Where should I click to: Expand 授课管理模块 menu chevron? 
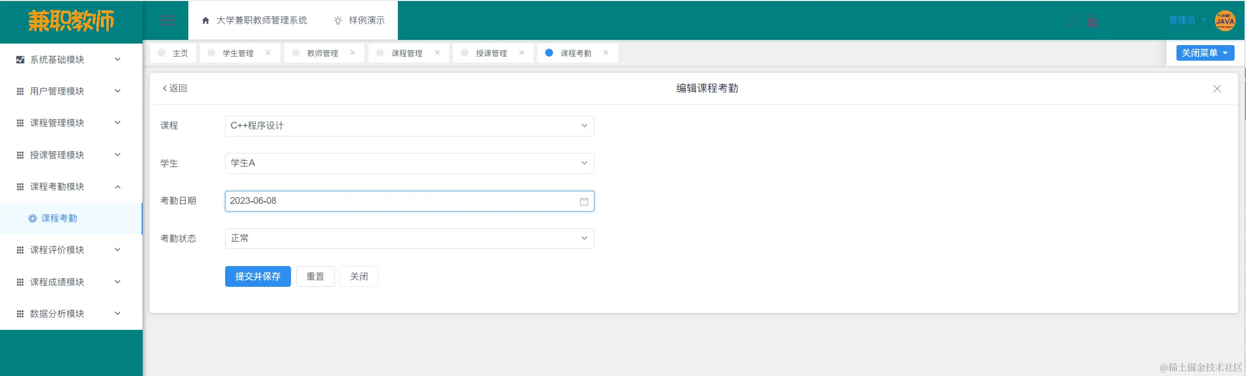tap(118, 155)
